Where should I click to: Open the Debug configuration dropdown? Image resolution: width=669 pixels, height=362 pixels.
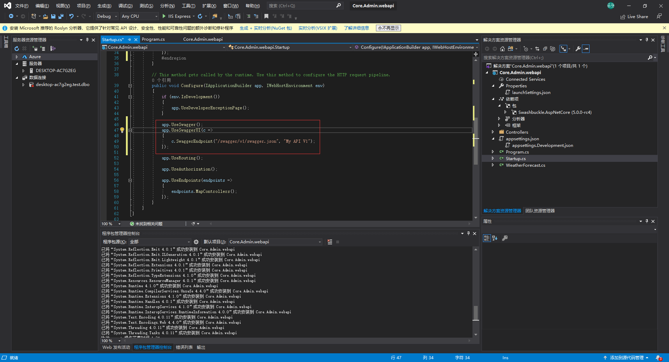(x=107, y=16)
